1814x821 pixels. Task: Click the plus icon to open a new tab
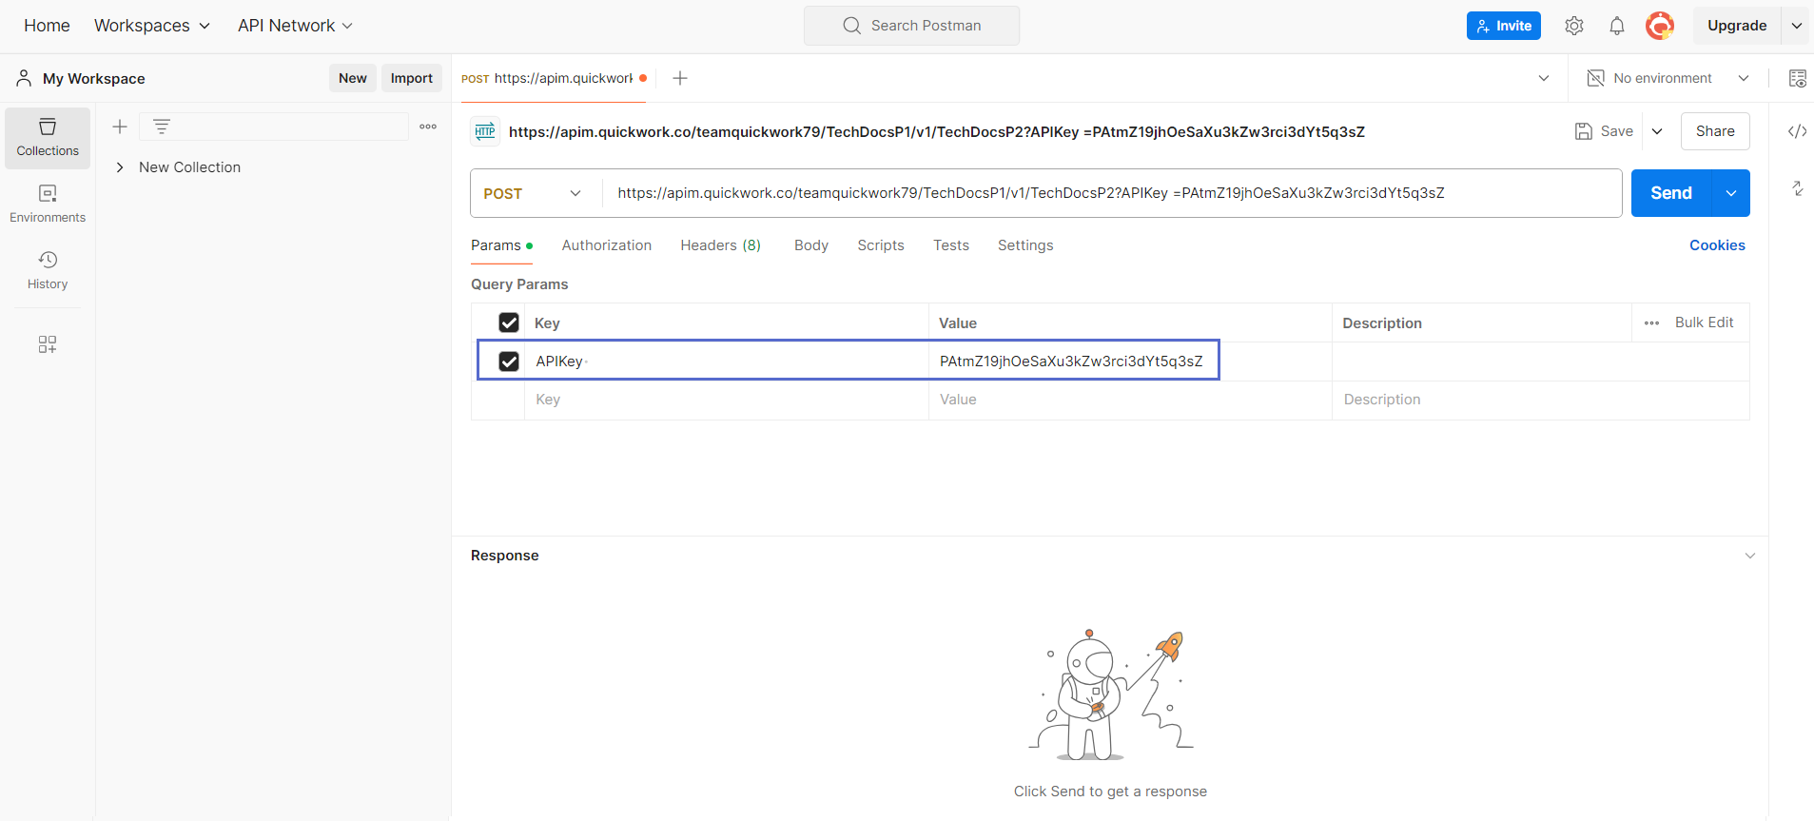(x=680, y=78)
